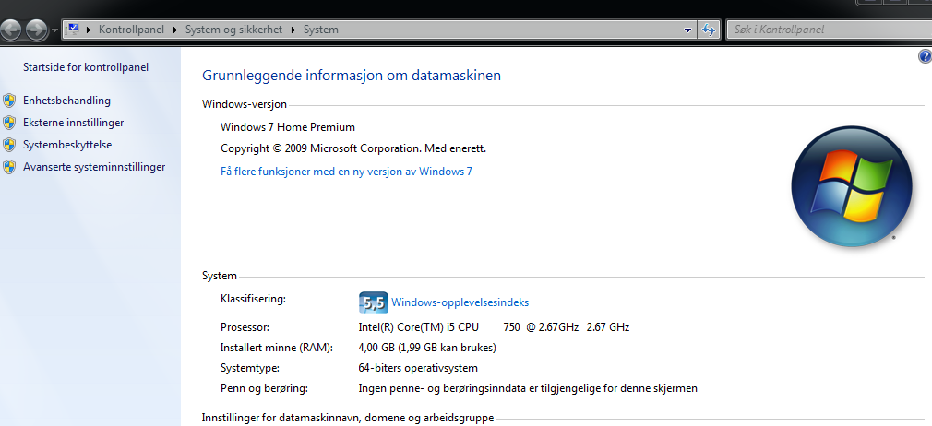Image resolution: width=932 pixels, height=426 pixels.
Task: Open Eksterne innstillinger
Action: (x=73, y=123)
